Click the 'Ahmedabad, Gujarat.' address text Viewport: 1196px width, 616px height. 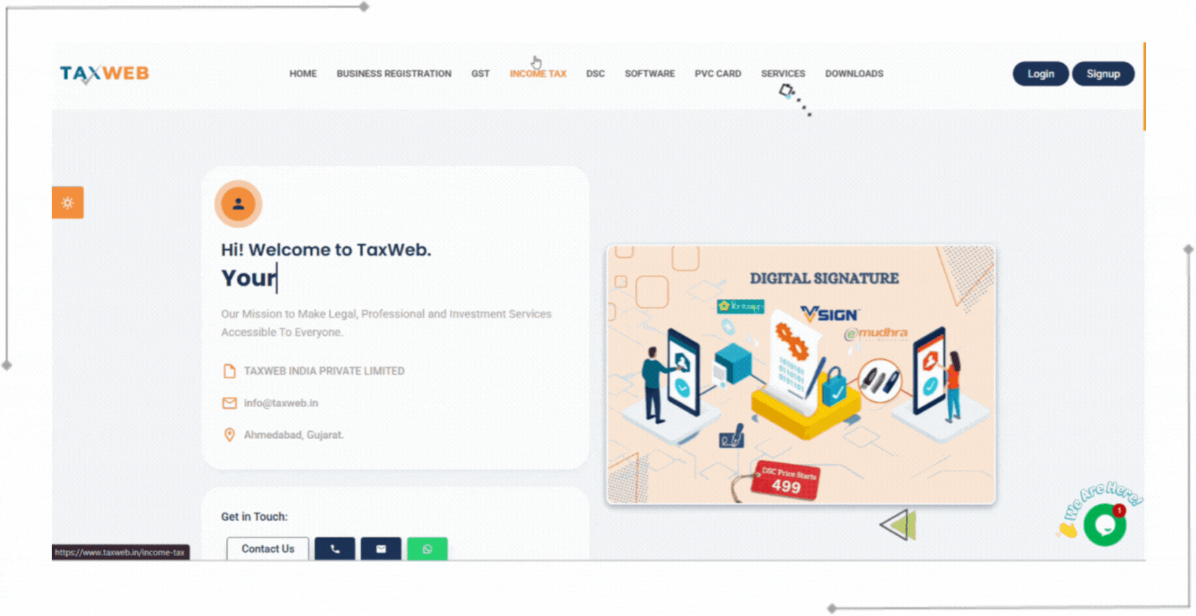click(293, 435)
